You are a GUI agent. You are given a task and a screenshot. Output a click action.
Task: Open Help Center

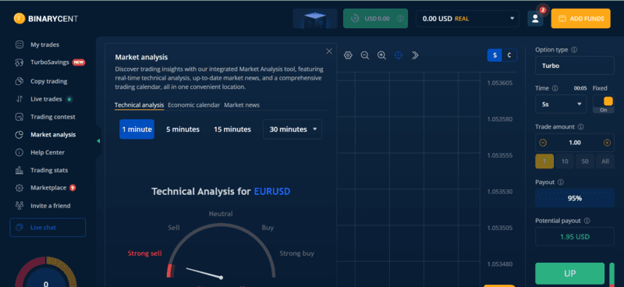tap(48, 152)
